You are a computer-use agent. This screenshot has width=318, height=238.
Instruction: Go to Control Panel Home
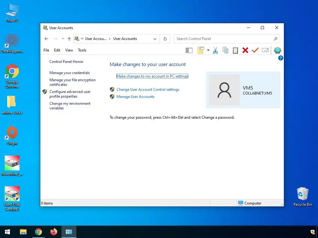[x=66, y=62]
